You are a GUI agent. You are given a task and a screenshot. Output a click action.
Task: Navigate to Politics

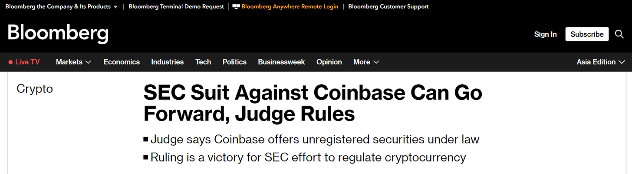click(234, 62)
